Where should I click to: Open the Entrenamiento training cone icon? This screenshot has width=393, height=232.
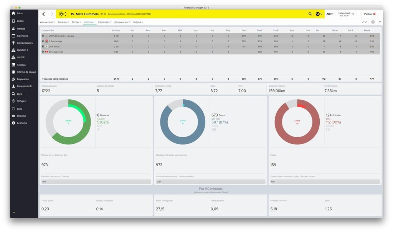coord(13,86)
